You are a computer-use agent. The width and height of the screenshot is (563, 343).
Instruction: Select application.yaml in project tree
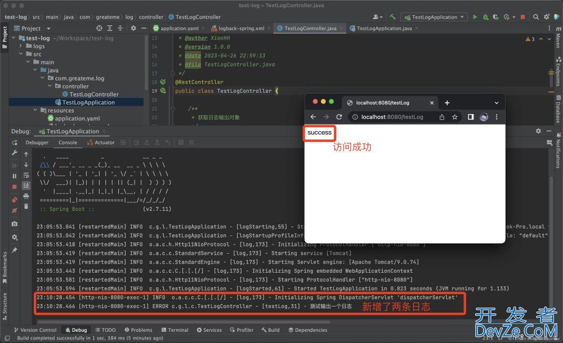coord(74,118)
